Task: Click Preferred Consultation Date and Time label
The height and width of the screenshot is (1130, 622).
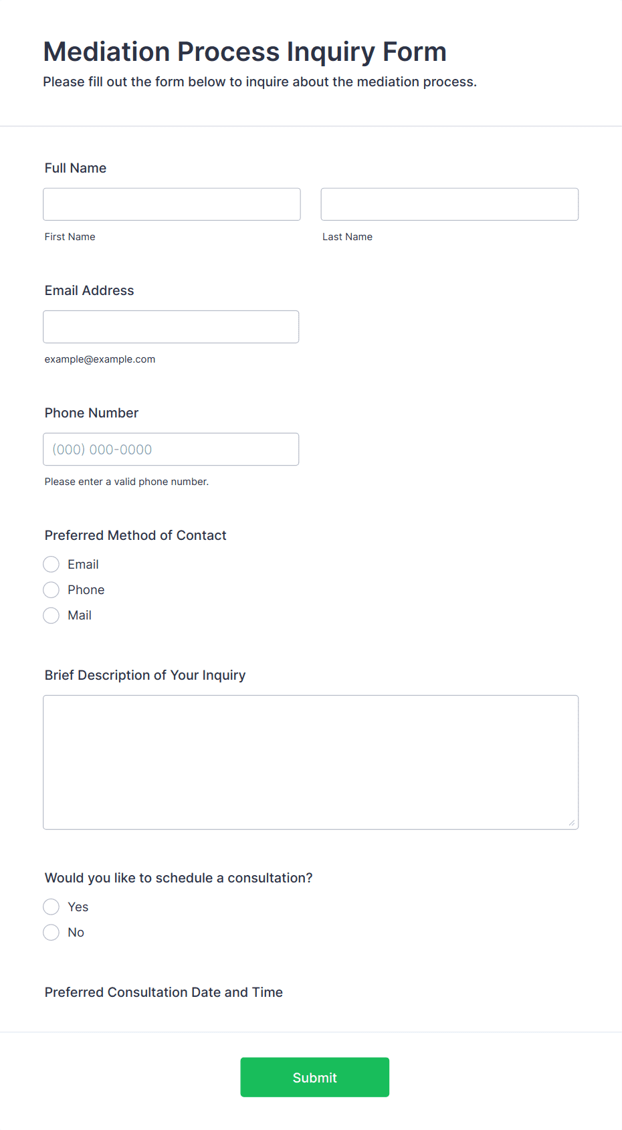Action: point(164,992)
